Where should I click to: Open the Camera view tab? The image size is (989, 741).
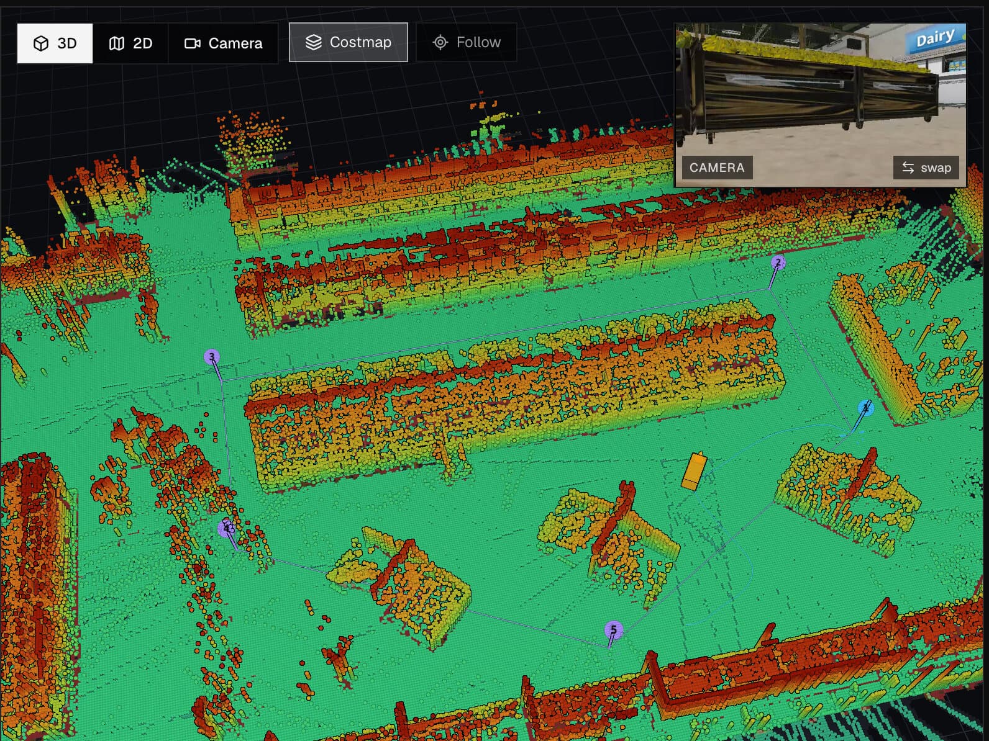pyautogui.click(x=223, y=43)
